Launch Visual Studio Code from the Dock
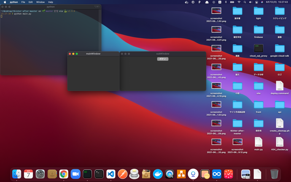This screenshot has width=291, height=182. [111, 174]
